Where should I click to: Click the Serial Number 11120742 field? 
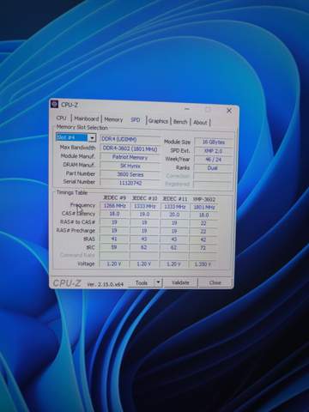coord(130,183)
